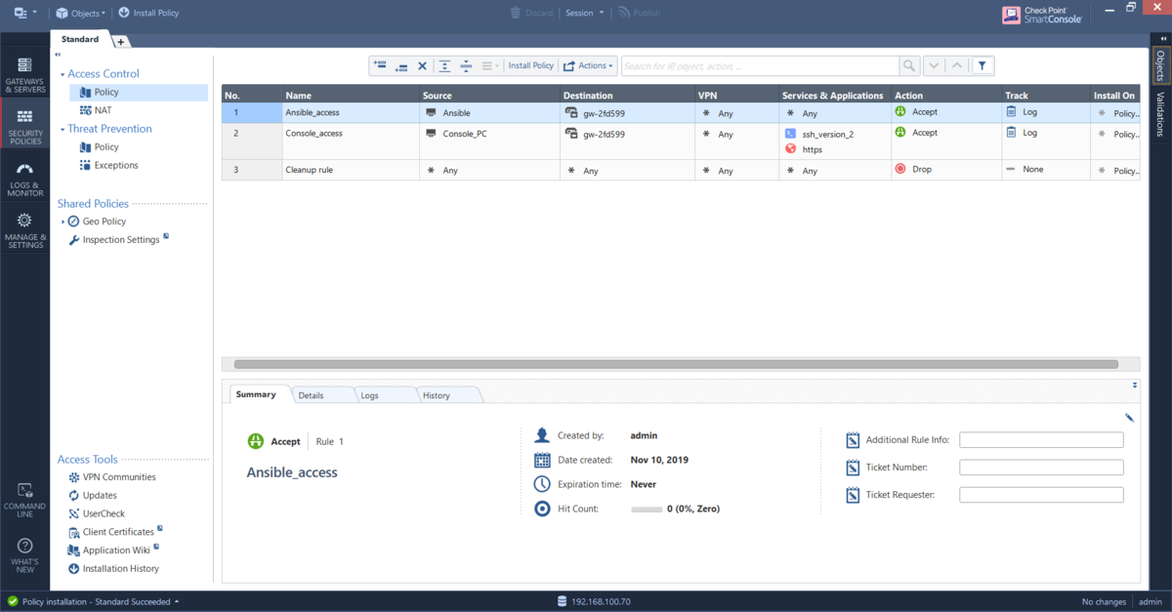Image resolution: width=1172 pixels, height=612 pixels.
Task: Open Gateways & Servers view
Action: click(24, 75)
